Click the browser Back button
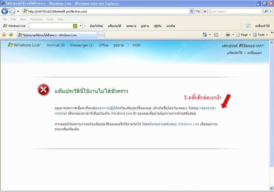 click(5, 11)
